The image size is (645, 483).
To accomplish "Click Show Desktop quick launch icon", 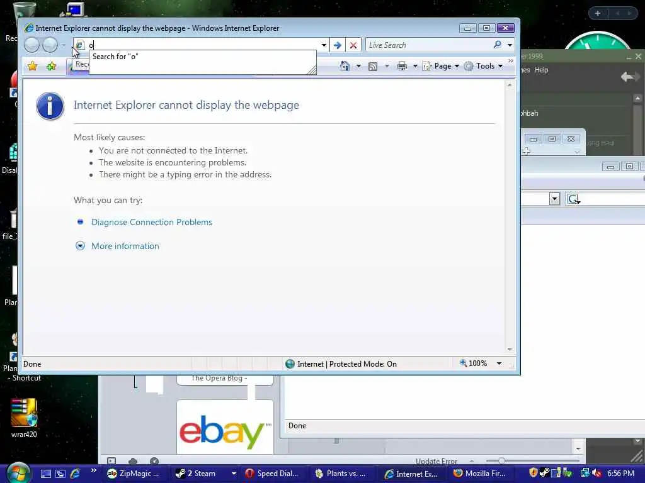I will pos(45,474).
